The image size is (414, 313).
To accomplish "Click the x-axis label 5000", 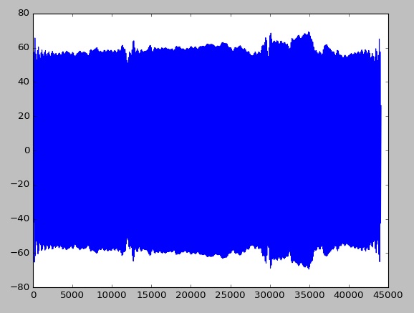I will tap(72, 295).
